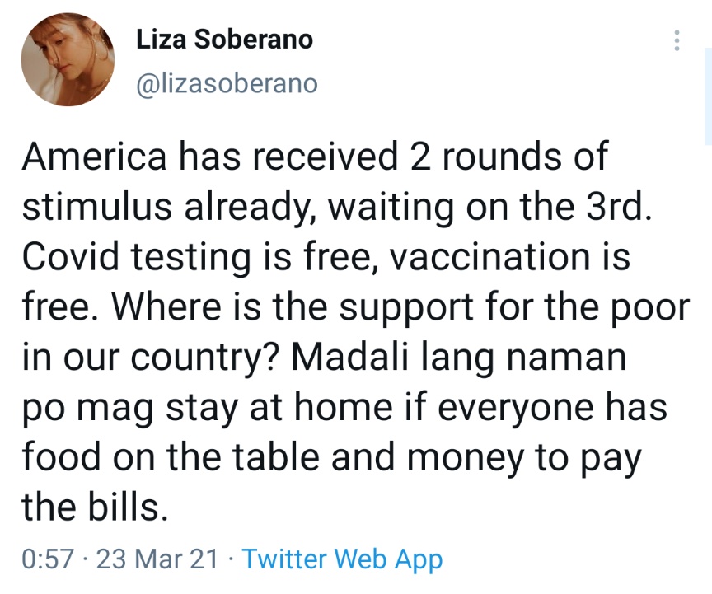Click the 0:57 timestamp

point(48,559)
